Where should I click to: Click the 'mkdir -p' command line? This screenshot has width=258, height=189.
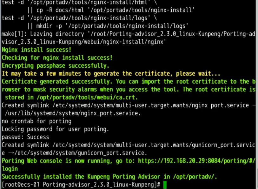pyautogui.click(x=108, y=26)
